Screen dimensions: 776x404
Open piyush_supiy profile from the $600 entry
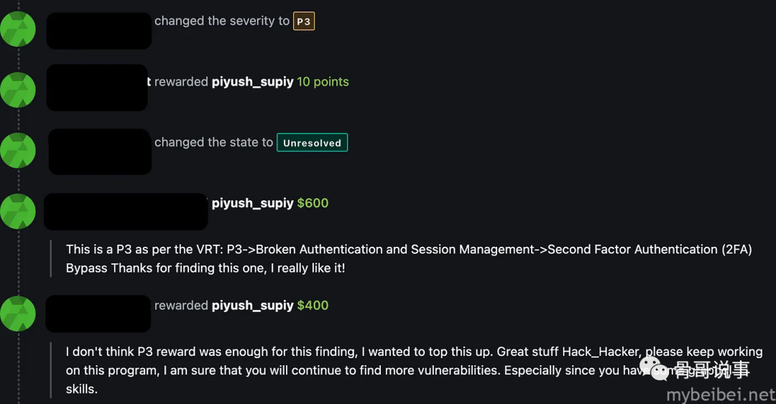(252, 203)
